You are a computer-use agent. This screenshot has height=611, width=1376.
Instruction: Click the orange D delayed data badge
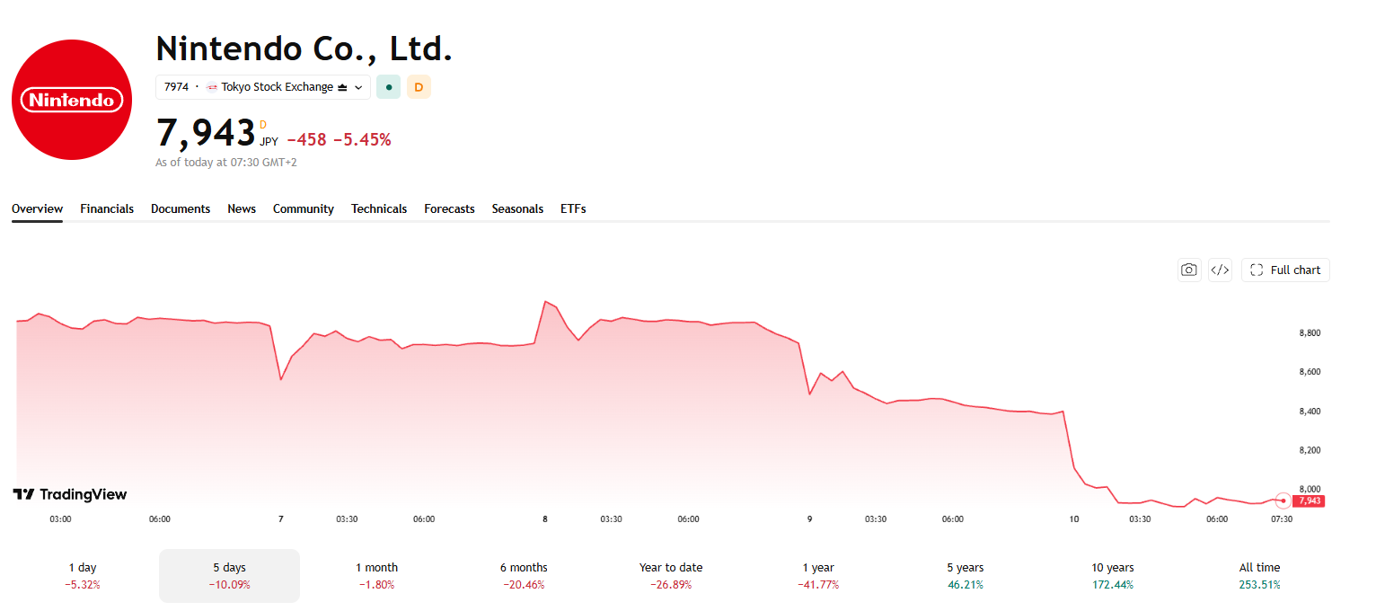click(419, 87)
